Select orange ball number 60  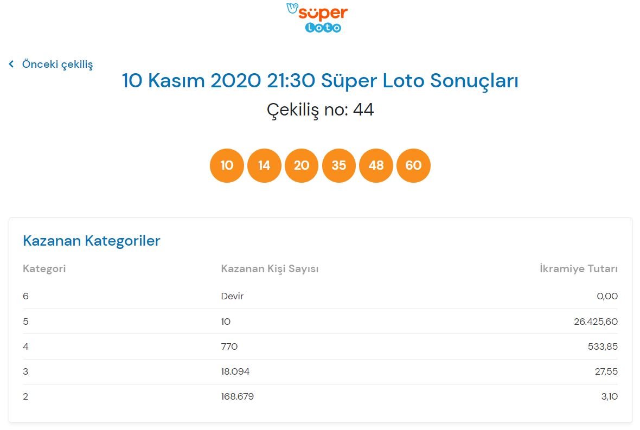(413, 165)
